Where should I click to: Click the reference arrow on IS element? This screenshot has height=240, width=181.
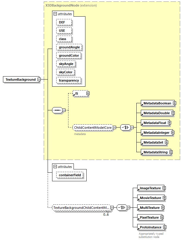pyautogui.click(x=74, y=95)
